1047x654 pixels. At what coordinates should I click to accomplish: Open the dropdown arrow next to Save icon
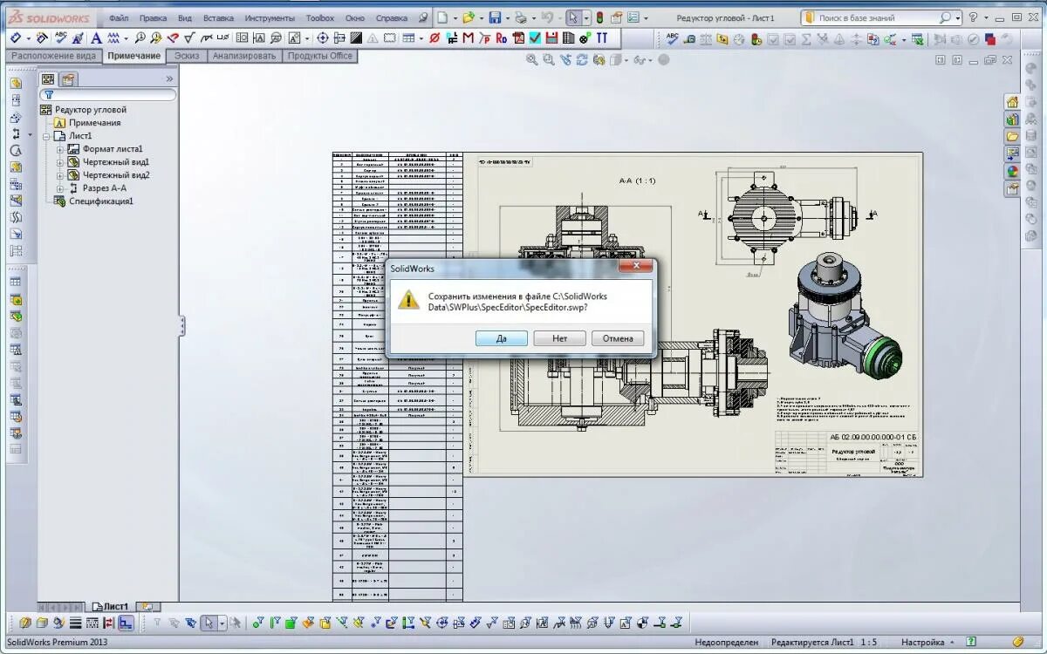507,17
